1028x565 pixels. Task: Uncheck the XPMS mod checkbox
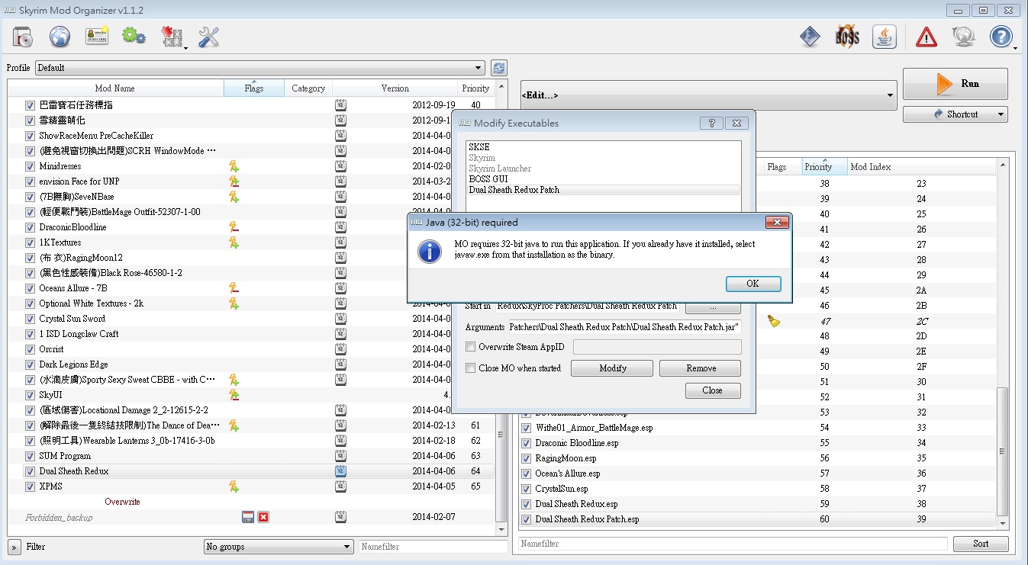[x=30, y=486]
